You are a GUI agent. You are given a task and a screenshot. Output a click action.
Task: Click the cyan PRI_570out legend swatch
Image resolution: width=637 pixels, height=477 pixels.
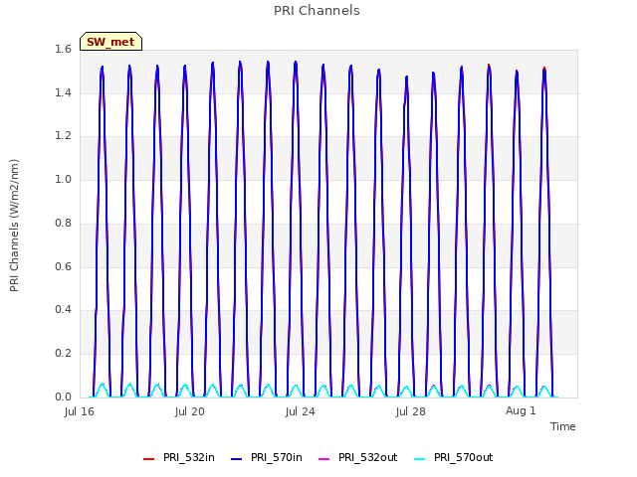420,459
